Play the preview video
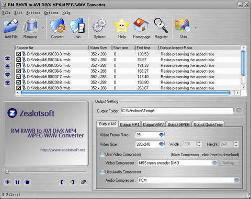This screenshot has width=251, height=199. pyautogui.click(x=8, y=182)
